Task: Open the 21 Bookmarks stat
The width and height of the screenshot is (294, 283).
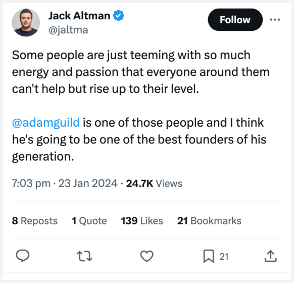Action: (x=209, y=221)
